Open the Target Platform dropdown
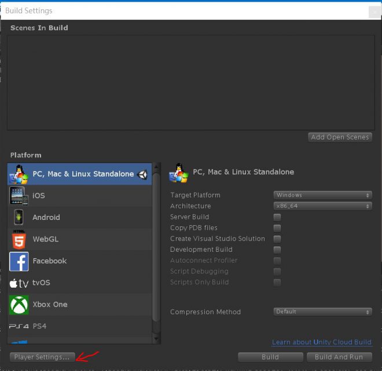Viewport: 382px width, 371px height. (322, 195)
